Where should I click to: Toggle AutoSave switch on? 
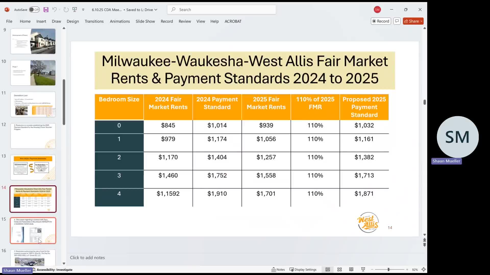(34, 10)
